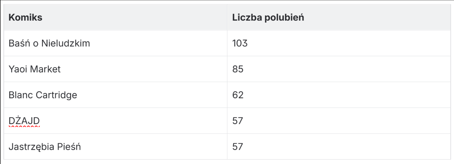The height and width of the screenshot is (164, 454).
Task: Click the likes count 62
Action: (x=238, y=95)
